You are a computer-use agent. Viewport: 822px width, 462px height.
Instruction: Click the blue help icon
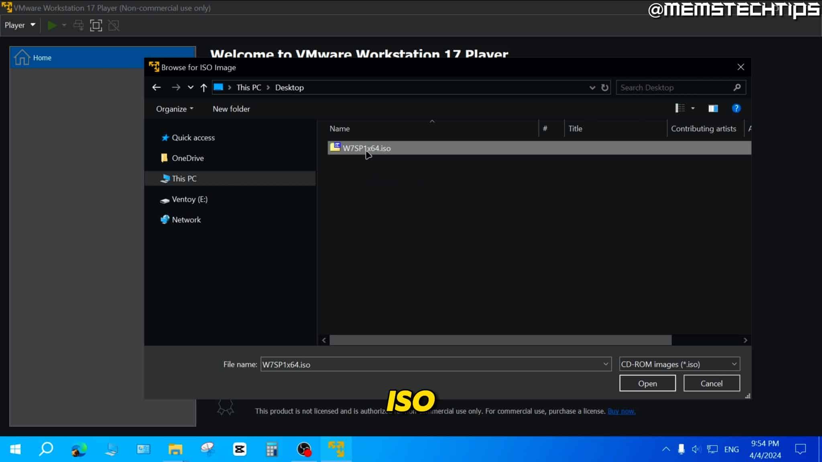736,108
